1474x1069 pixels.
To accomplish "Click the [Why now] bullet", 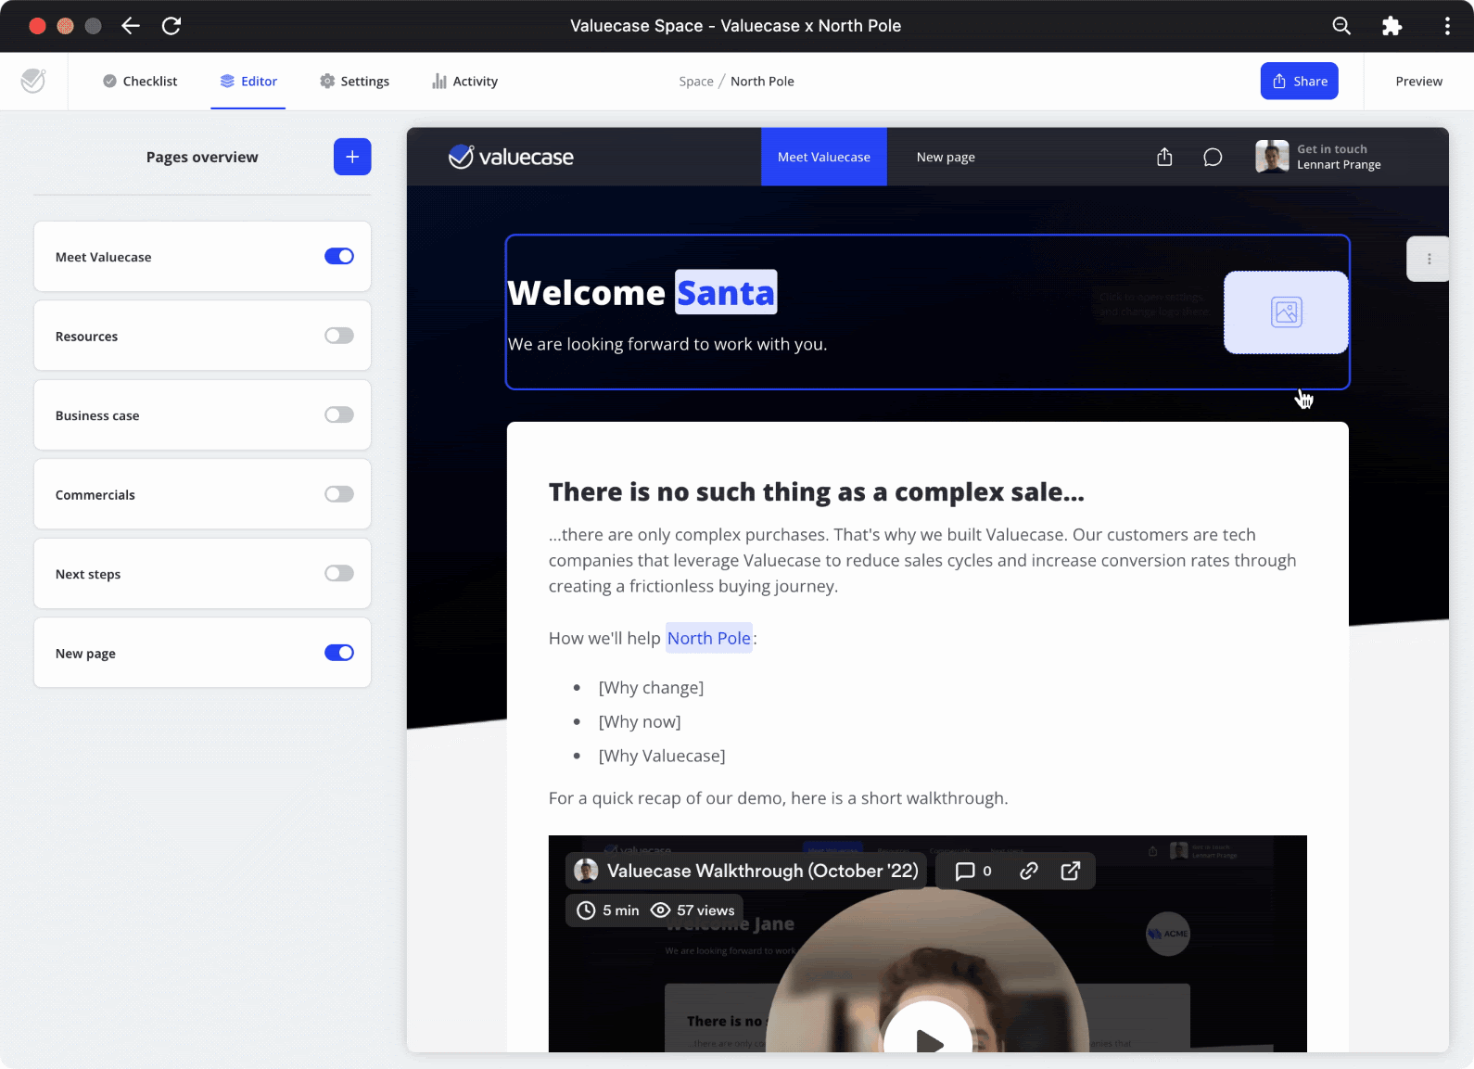I will pyautogui.click(x=640, y=722).
